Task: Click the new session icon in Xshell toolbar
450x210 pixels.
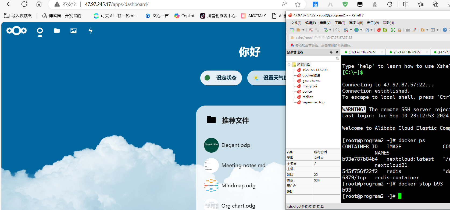Action: pos(292,30)
